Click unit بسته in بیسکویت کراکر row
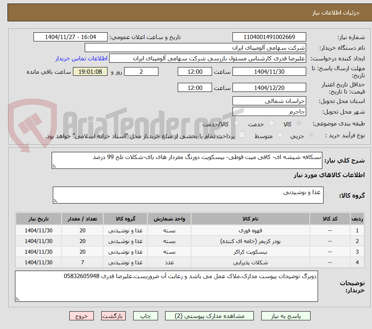The height and width of the screenshot is (329, 372). [x=169, y=252]
